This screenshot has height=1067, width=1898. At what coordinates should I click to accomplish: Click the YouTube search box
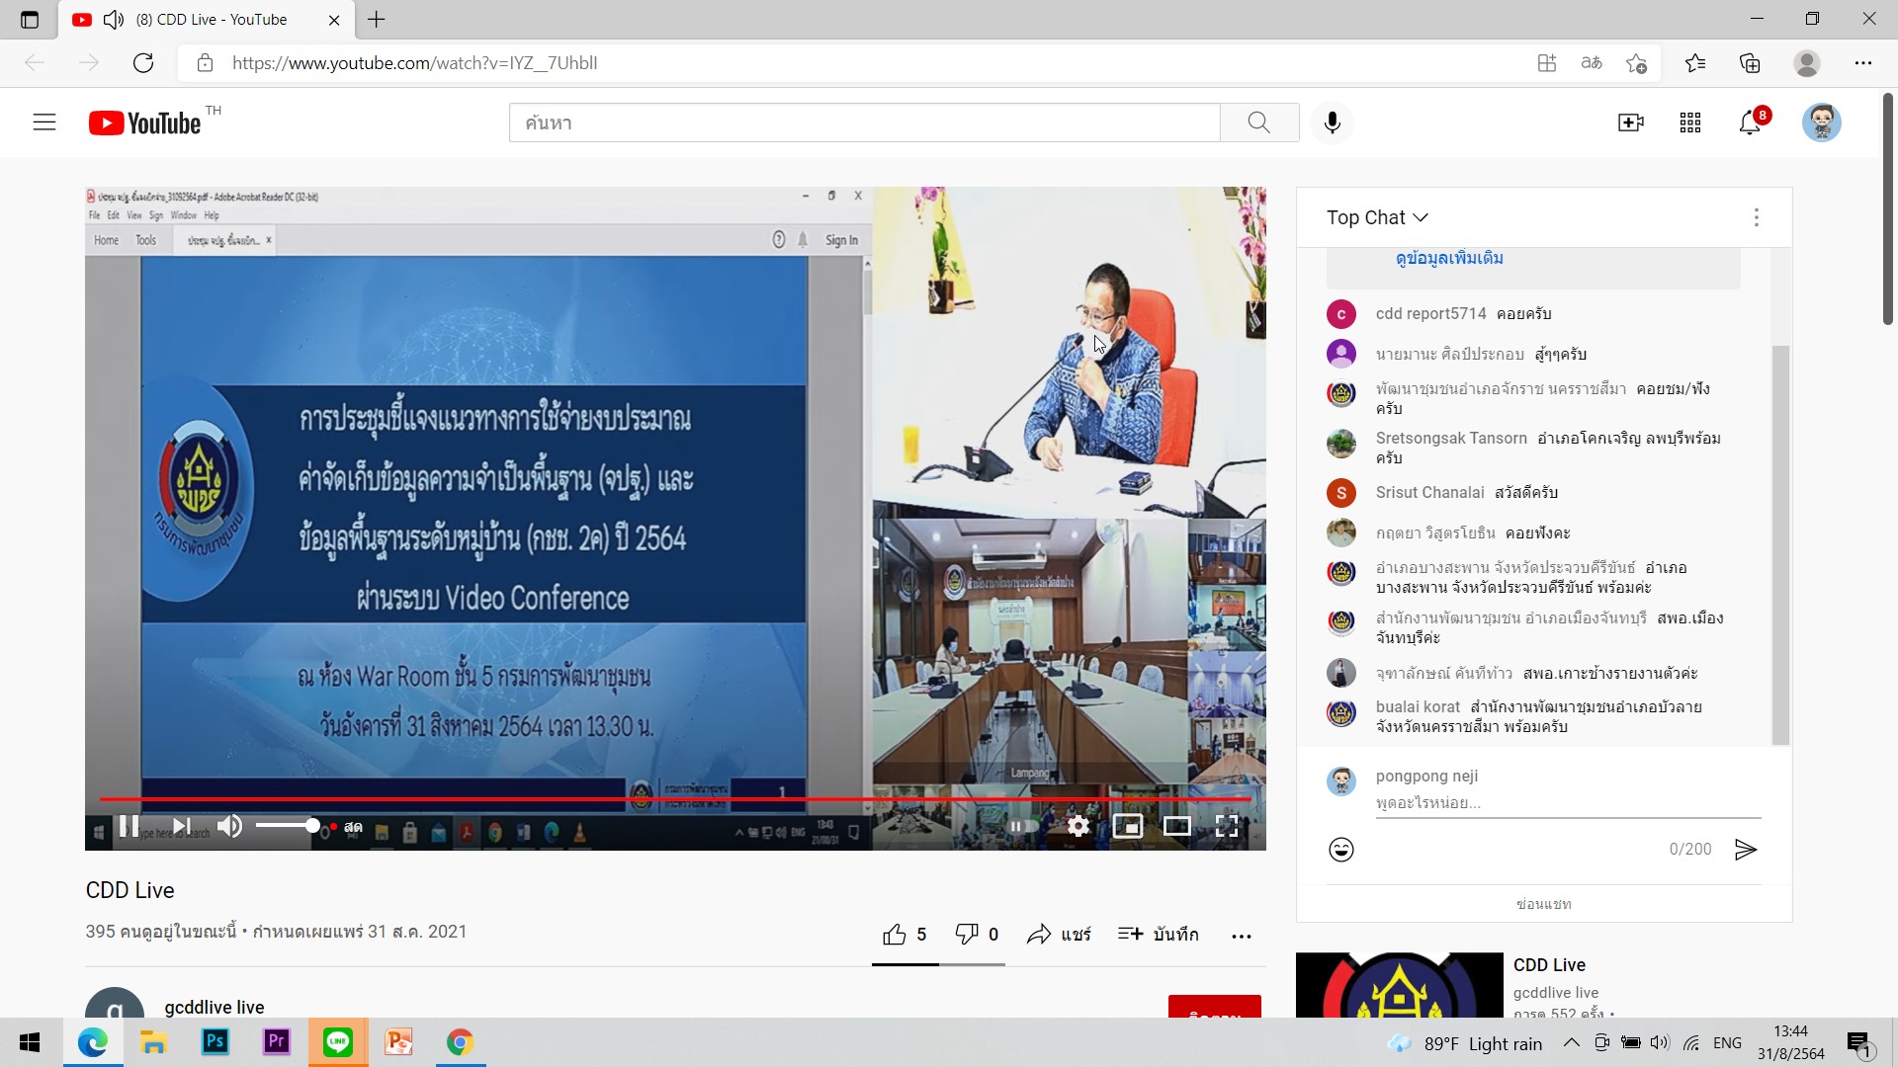tap(865, 123)
